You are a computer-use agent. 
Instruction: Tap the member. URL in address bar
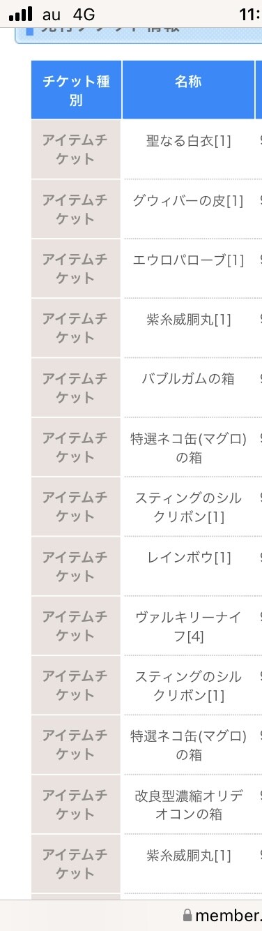(x=229, y=916)
